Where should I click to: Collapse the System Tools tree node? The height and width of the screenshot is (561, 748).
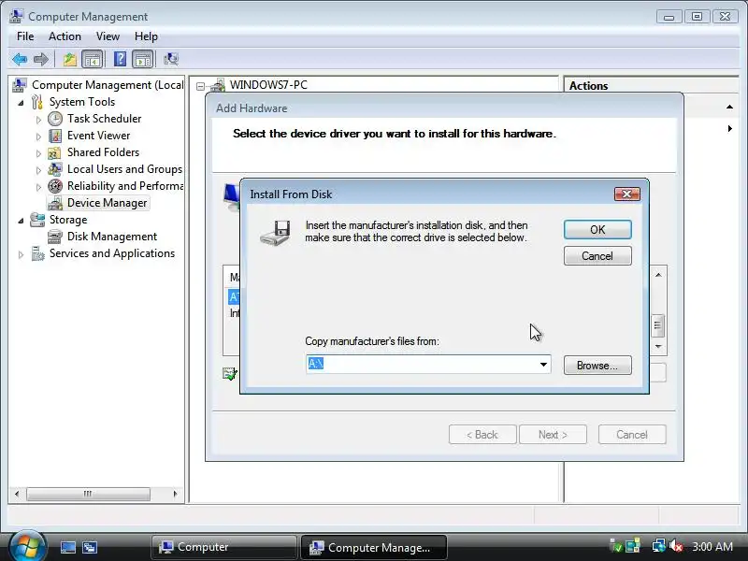(x=21, y=103)
